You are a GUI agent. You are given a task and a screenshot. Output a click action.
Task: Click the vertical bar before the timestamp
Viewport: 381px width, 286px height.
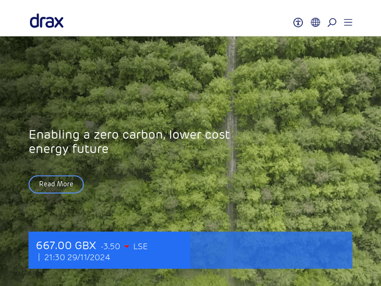(x=39, y=258)
